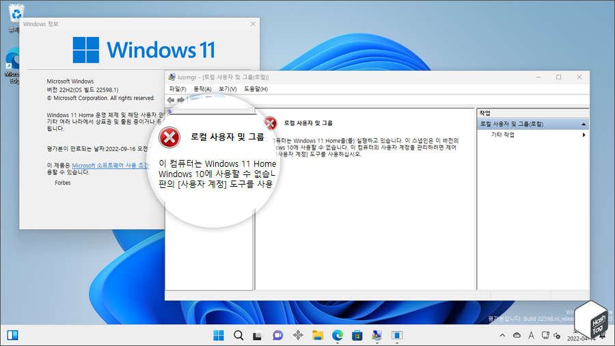Viewport: 615px width, 346px height.
Task: Open the Microsoft 소프트웨어 사용 조건 link
Action: pos(110,165)
